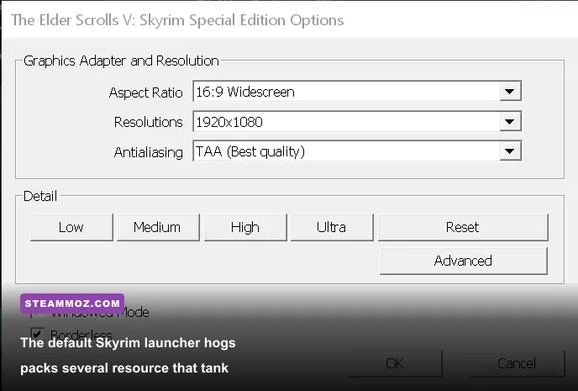Confirm settings with the OK button
This screenshot has height=391, width=578.
(395, 363)
